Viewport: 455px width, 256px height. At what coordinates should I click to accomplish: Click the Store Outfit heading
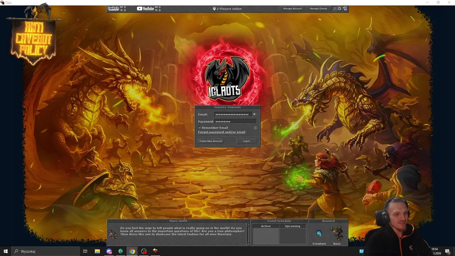click(178, 221)
